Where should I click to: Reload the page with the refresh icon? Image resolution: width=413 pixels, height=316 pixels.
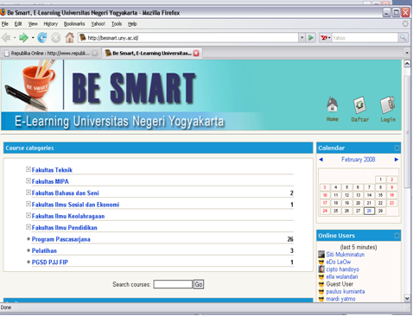coord(42,38)
